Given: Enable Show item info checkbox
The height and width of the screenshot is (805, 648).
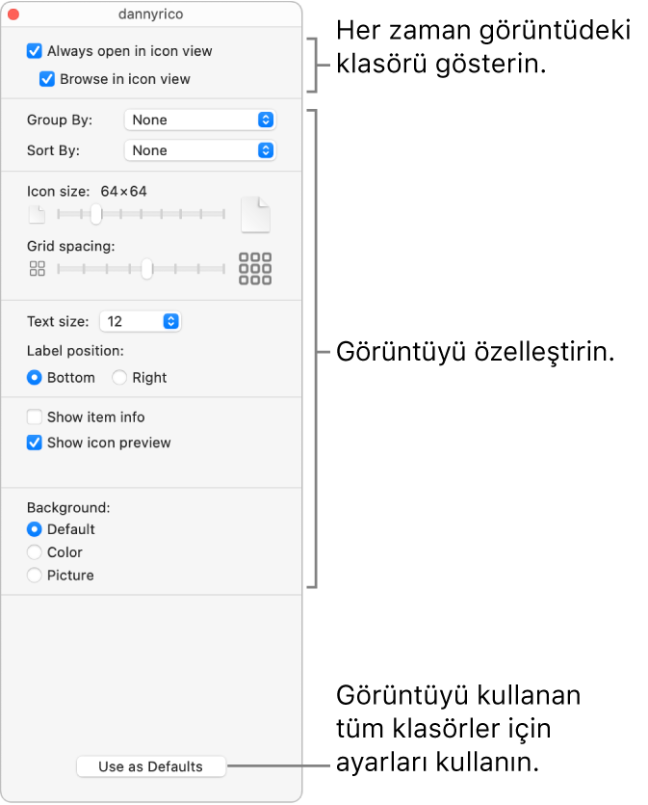Looking at the screenshot, I should (x=35, y=416).
